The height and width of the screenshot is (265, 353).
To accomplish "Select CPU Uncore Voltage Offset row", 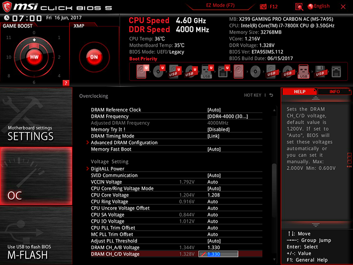I will (x=177, y=208).
